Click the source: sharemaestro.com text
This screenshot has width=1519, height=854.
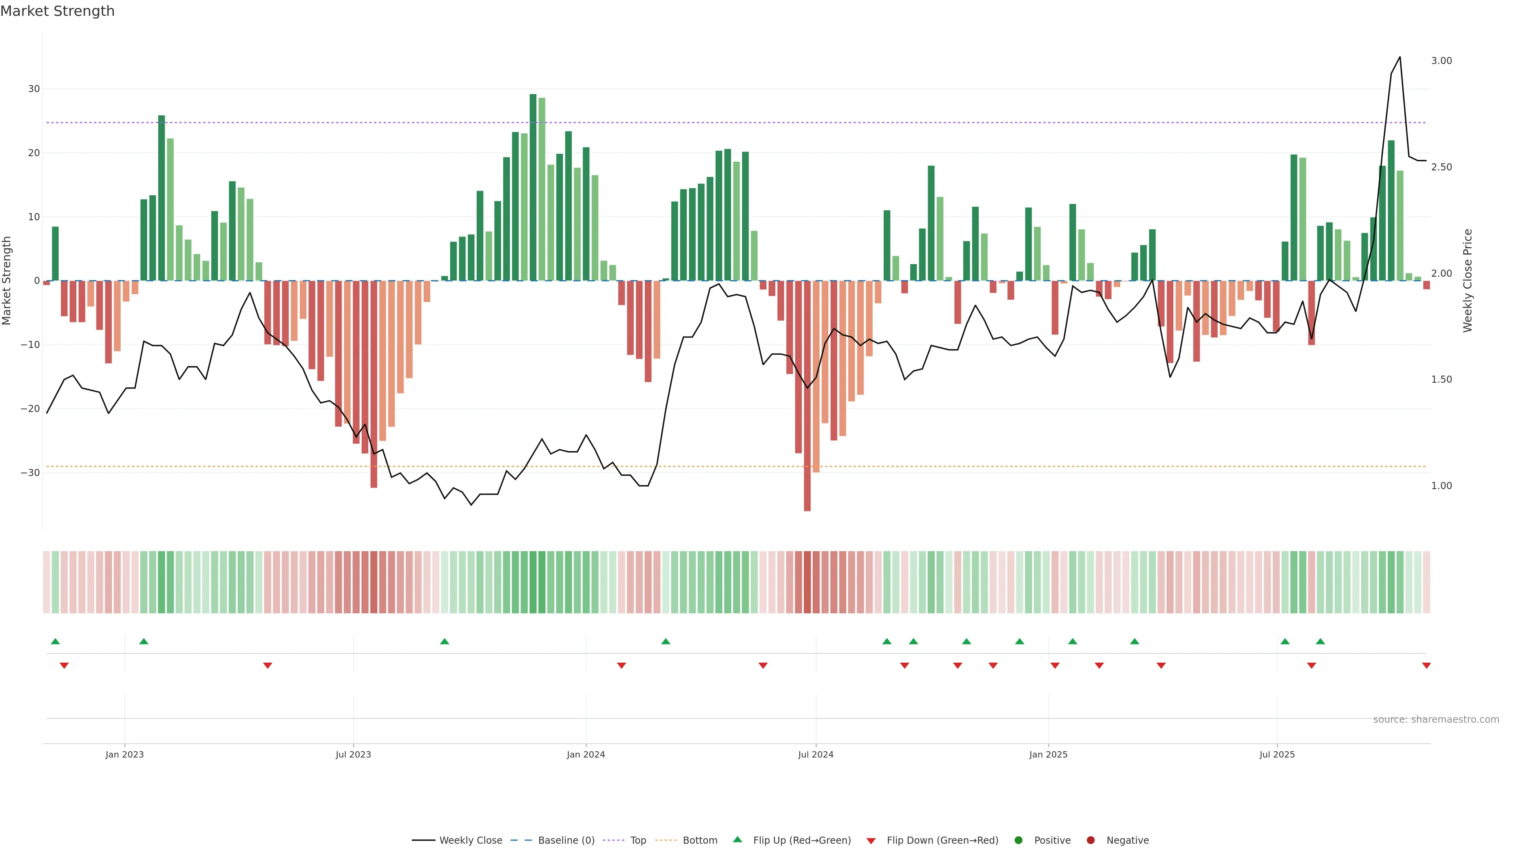1436,720
